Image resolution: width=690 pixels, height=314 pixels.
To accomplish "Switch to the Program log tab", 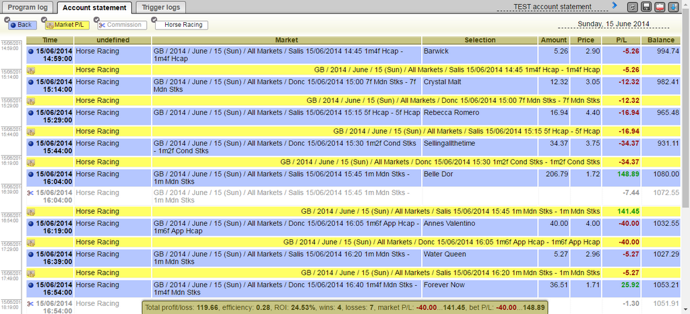I will coord(28,7).
